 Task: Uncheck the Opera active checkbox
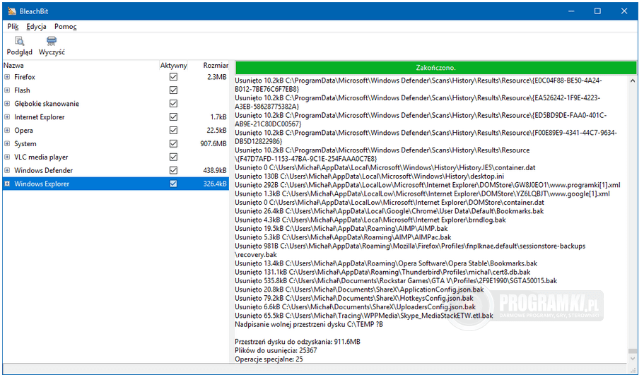pos(173,130)
